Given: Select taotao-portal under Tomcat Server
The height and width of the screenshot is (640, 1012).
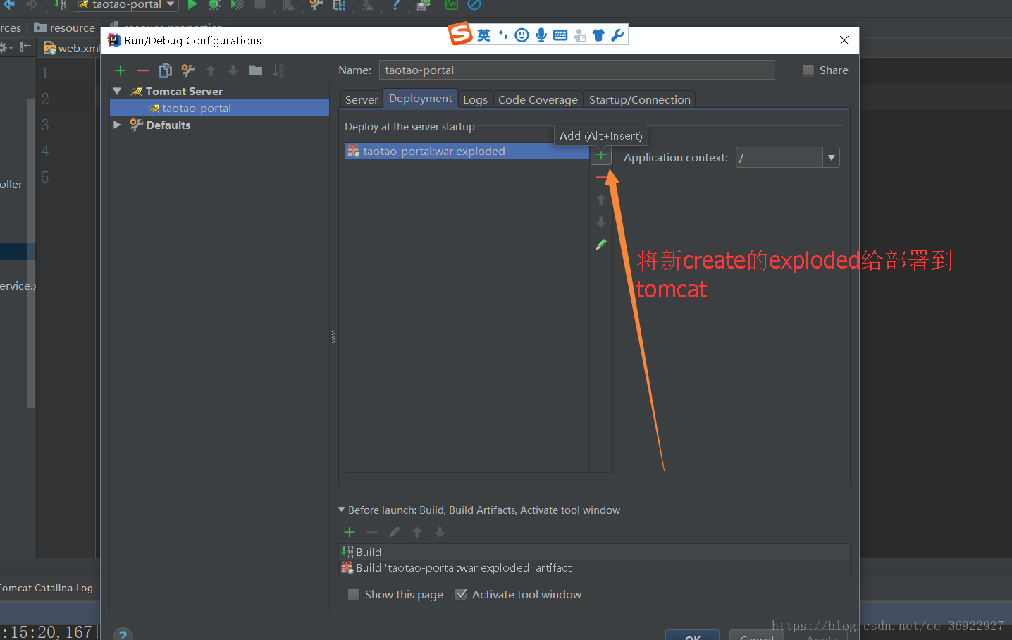Looking at the screenshot, I should pos(219,108).
